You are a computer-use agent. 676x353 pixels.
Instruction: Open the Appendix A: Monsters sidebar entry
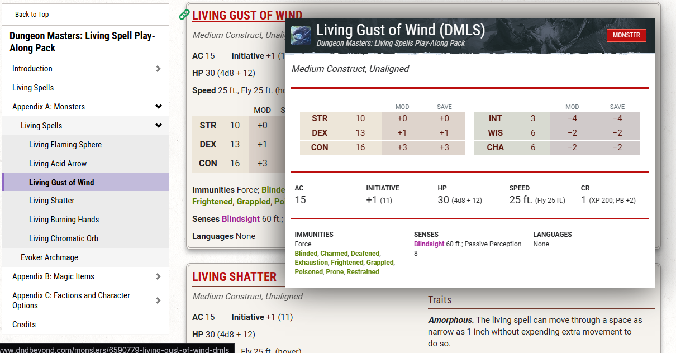[x=49, y=107]
